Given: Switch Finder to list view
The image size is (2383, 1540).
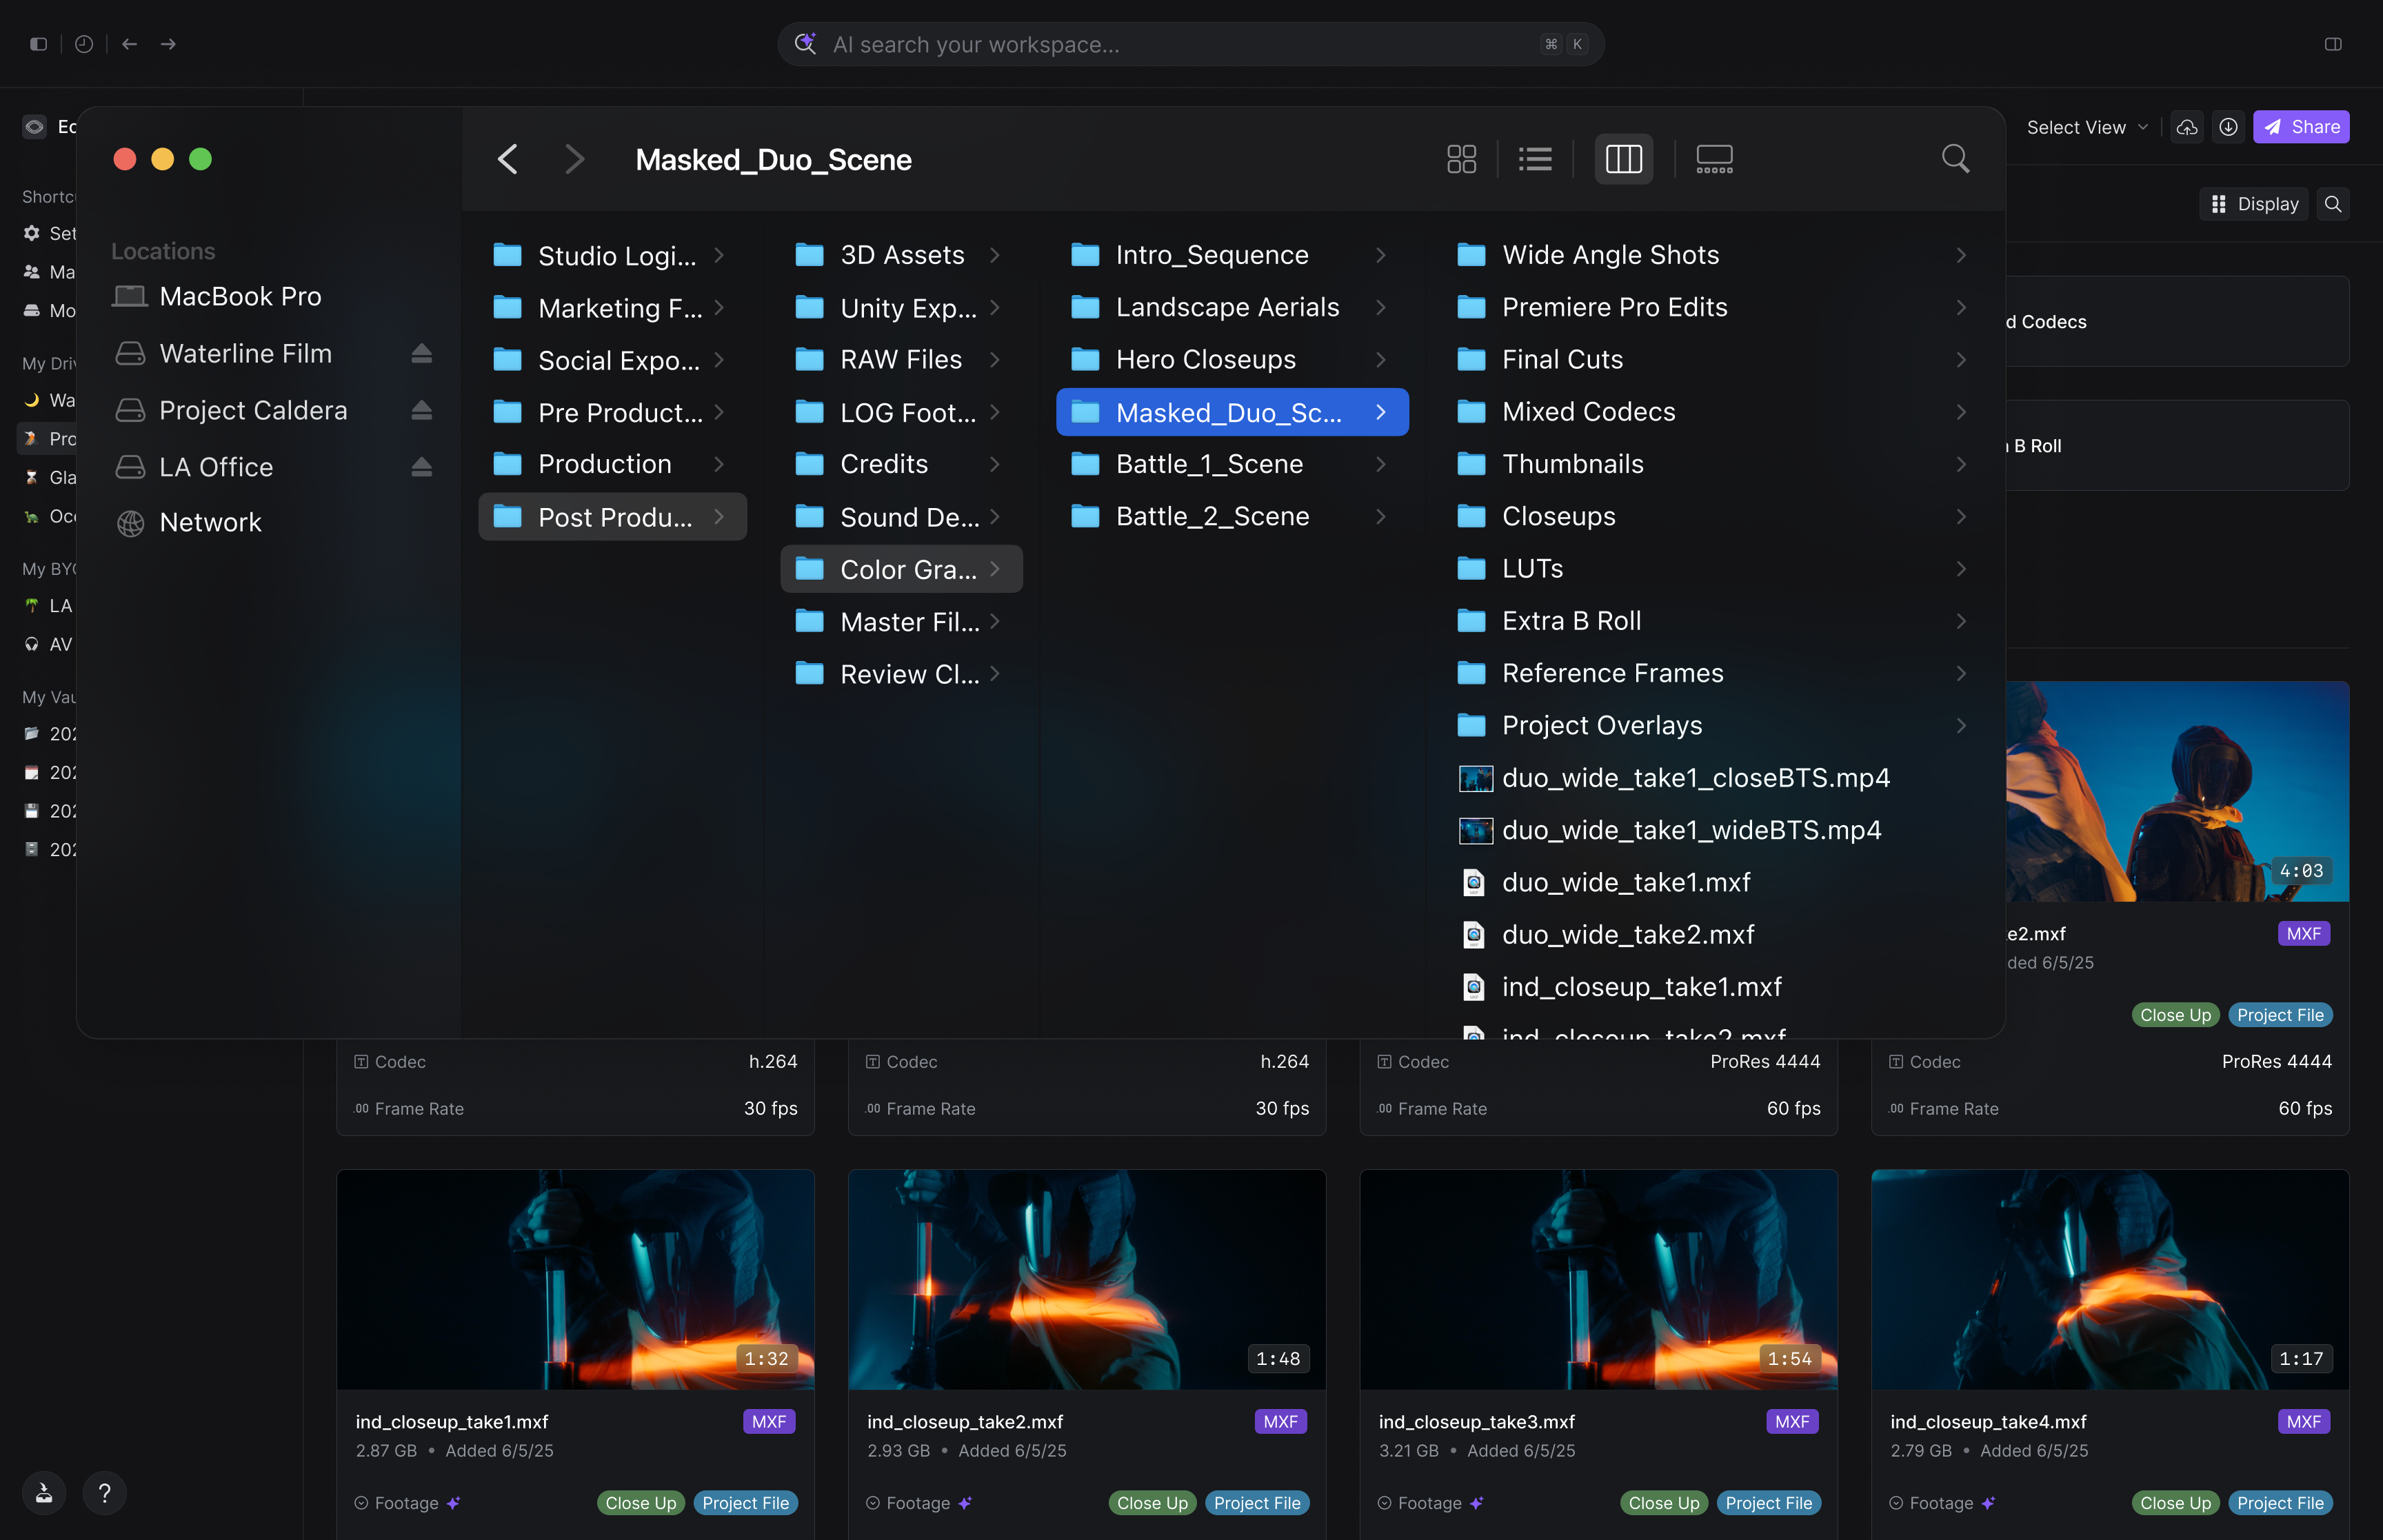Looking at the screenshot, I should click(x=1535, y=159).
